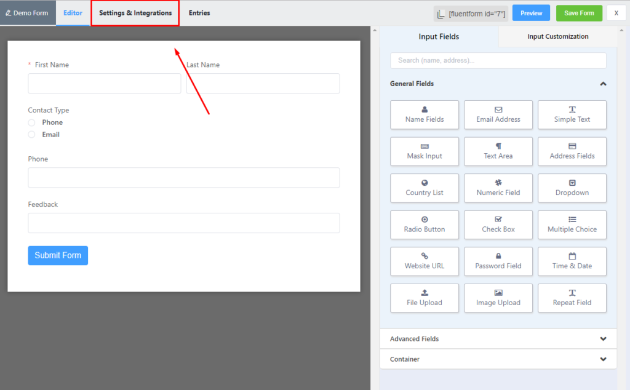
Task: Open the Settings & Integrations tab
Action: point(135,12)
